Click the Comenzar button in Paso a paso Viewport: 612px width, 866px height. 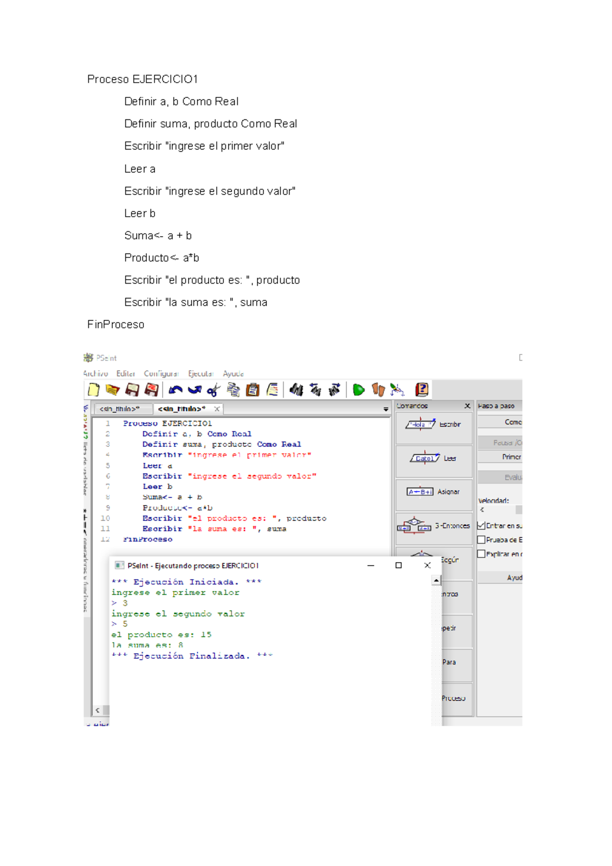tap(500, 422)
